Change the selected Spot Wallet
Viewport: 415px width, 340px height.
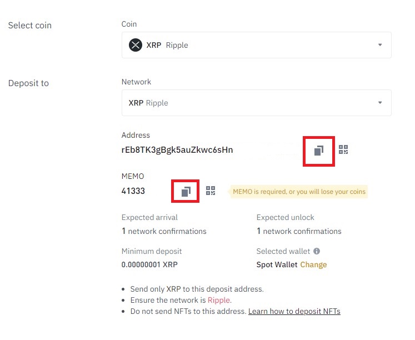point(313,264)
